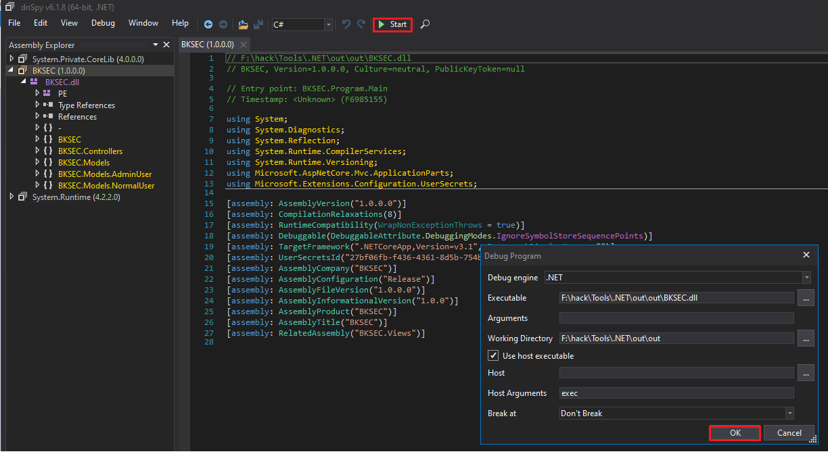Viewport: 828px width, 454px height.
Task: Click the search magnifier icon
Action: (x=425, y=24)
